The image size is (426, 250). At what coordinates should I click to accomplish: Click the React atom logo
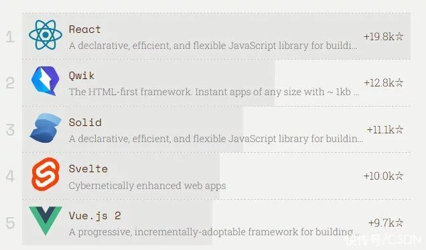[x=46, y=35]
